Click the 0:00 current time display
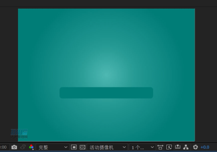 3,147
